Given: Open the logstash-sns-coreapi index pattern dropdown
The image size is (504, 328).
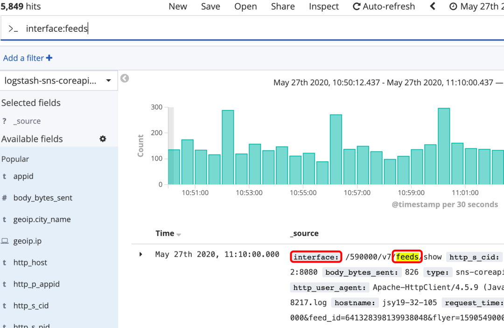Looking at the screenshot, I should point(58,81).
